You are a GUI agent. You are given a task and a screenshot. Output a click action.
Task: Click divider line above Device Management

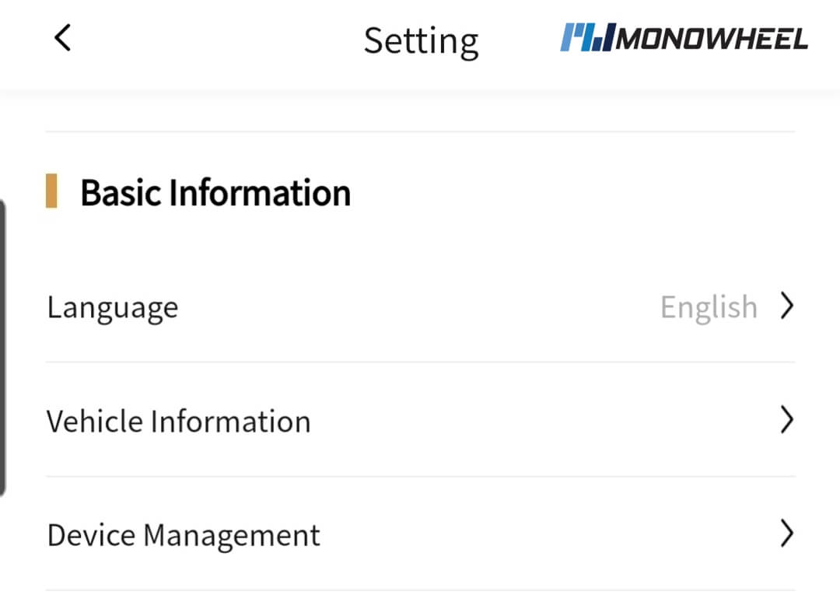pyautogui.click(x=420, y=477)
